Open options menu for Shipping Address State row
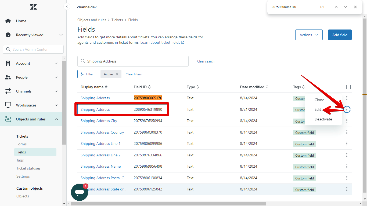Screen dimensions: 367x206 [347, 189]
